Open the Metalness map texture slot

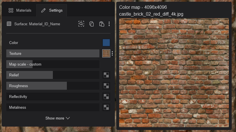tap(106, 107)
